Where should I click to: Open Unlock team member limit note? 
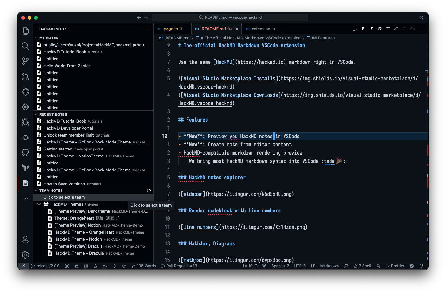(93, 135)
